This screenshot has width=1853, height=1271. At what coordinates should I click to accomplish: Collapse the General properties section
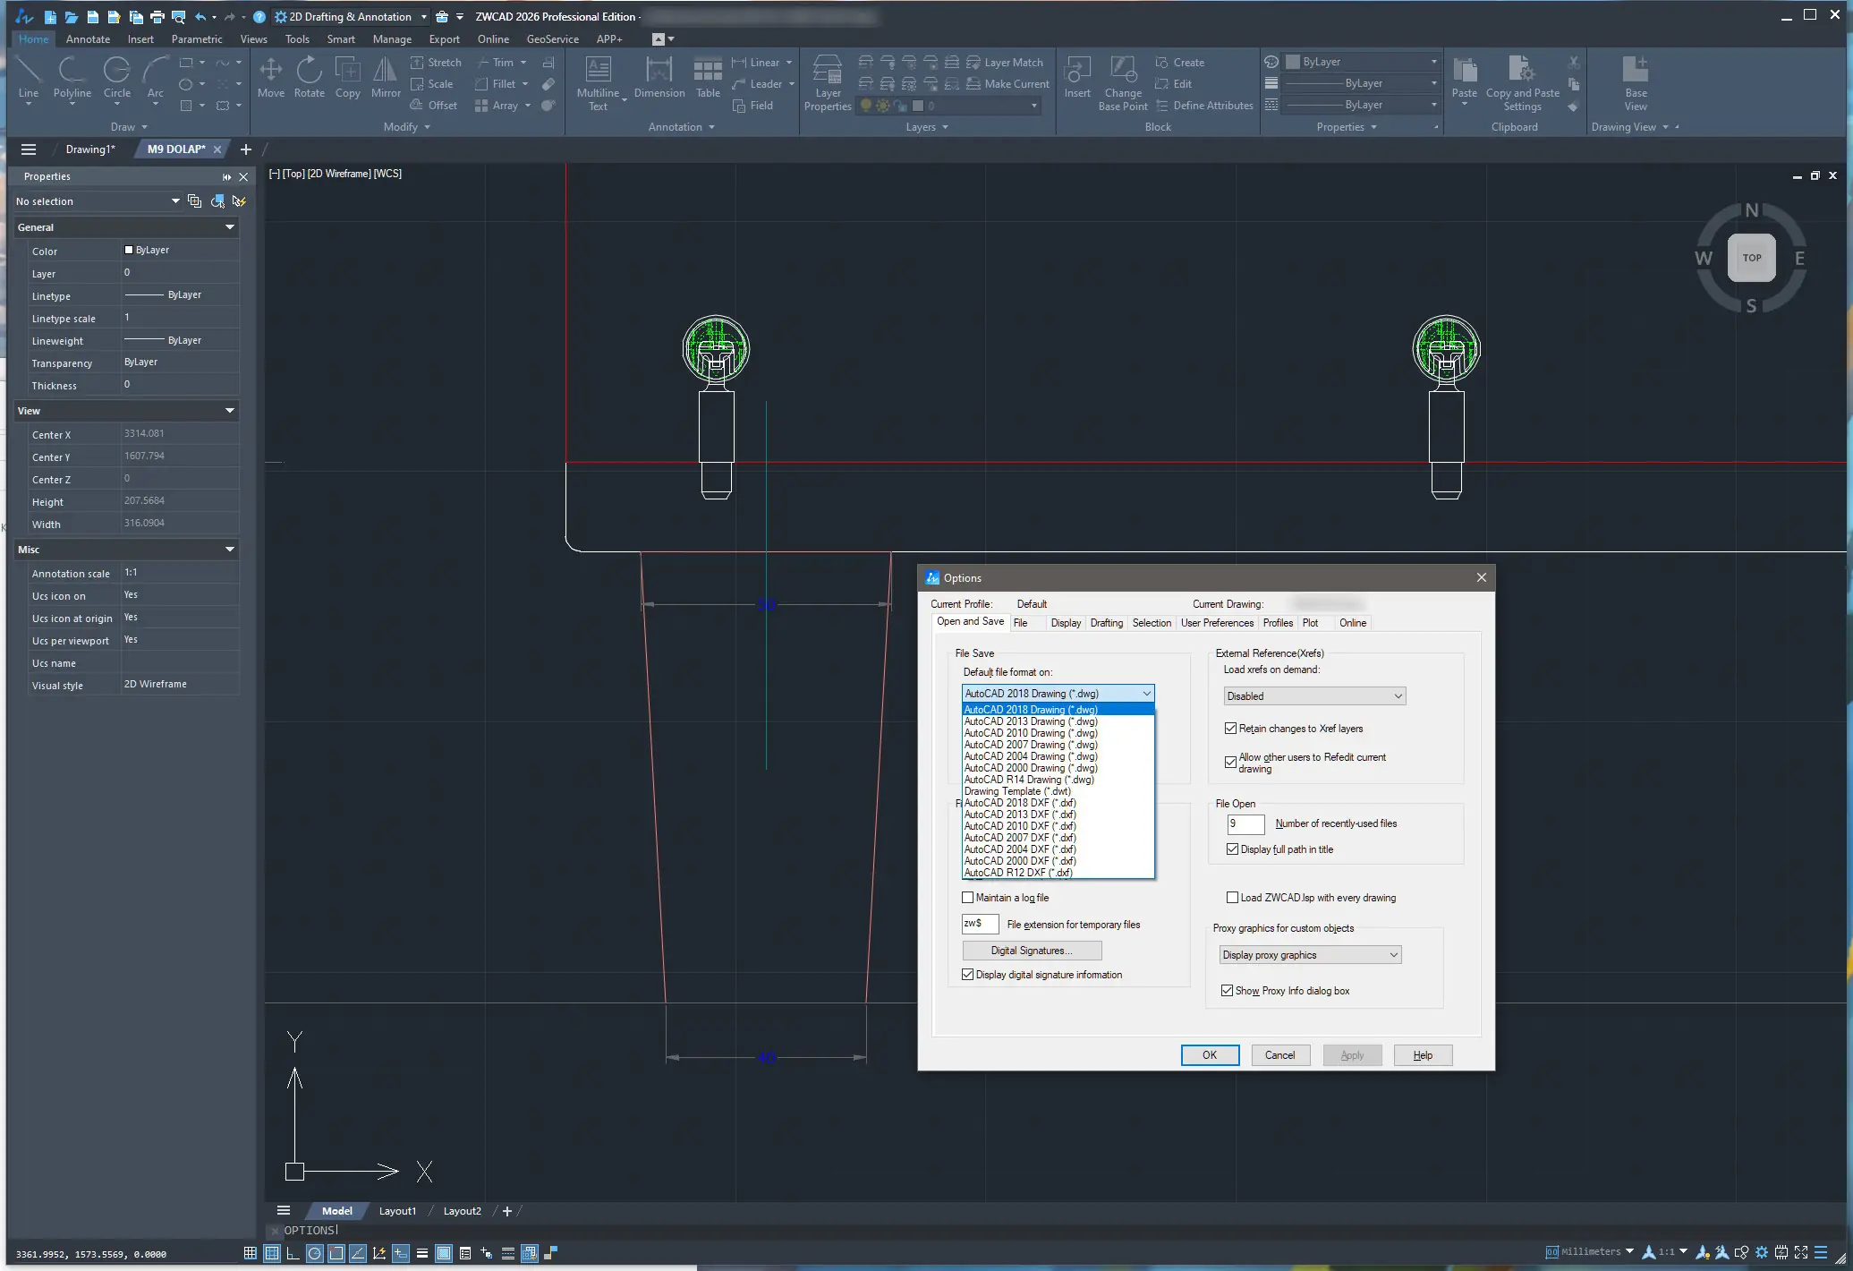tap(230, 227)
